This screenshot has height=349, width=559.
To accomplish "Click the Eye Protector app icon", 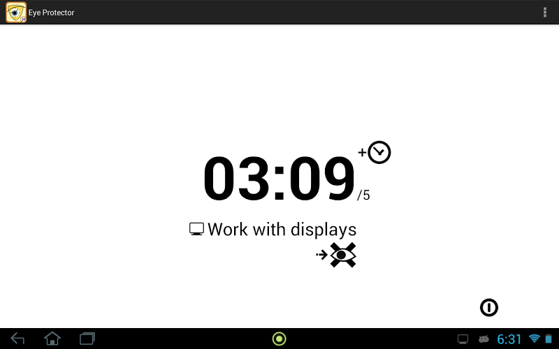I will 15,12.
